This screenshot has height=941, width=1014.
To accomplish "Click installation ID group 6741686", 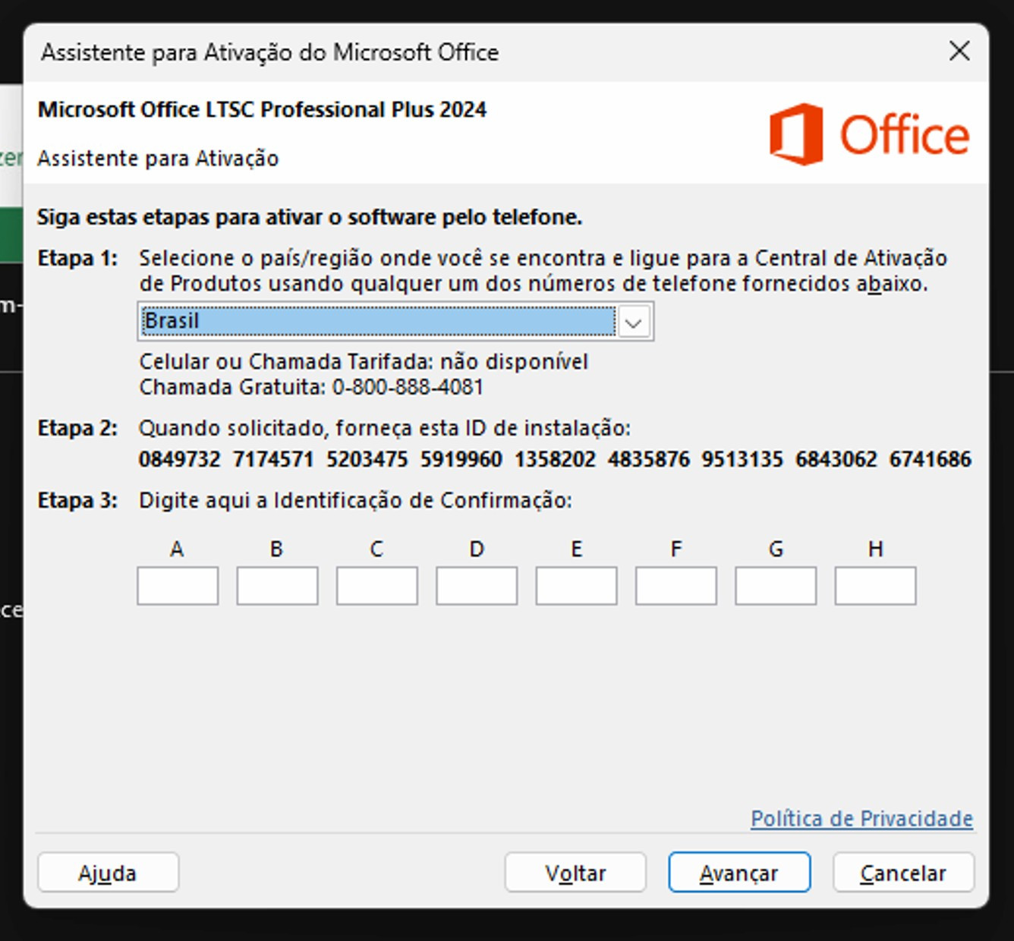I will [931, 459].
